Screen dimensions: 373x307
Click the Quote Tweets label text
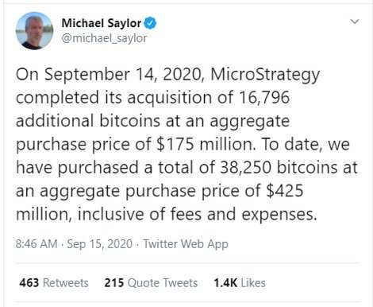[163, 283]
